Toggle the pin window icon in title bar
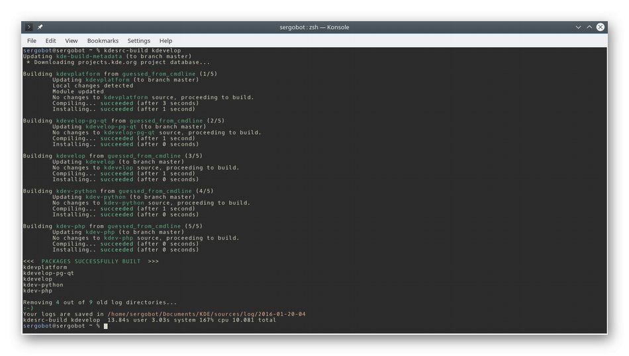Screen dimensions: 629x356 click(40, 27)
